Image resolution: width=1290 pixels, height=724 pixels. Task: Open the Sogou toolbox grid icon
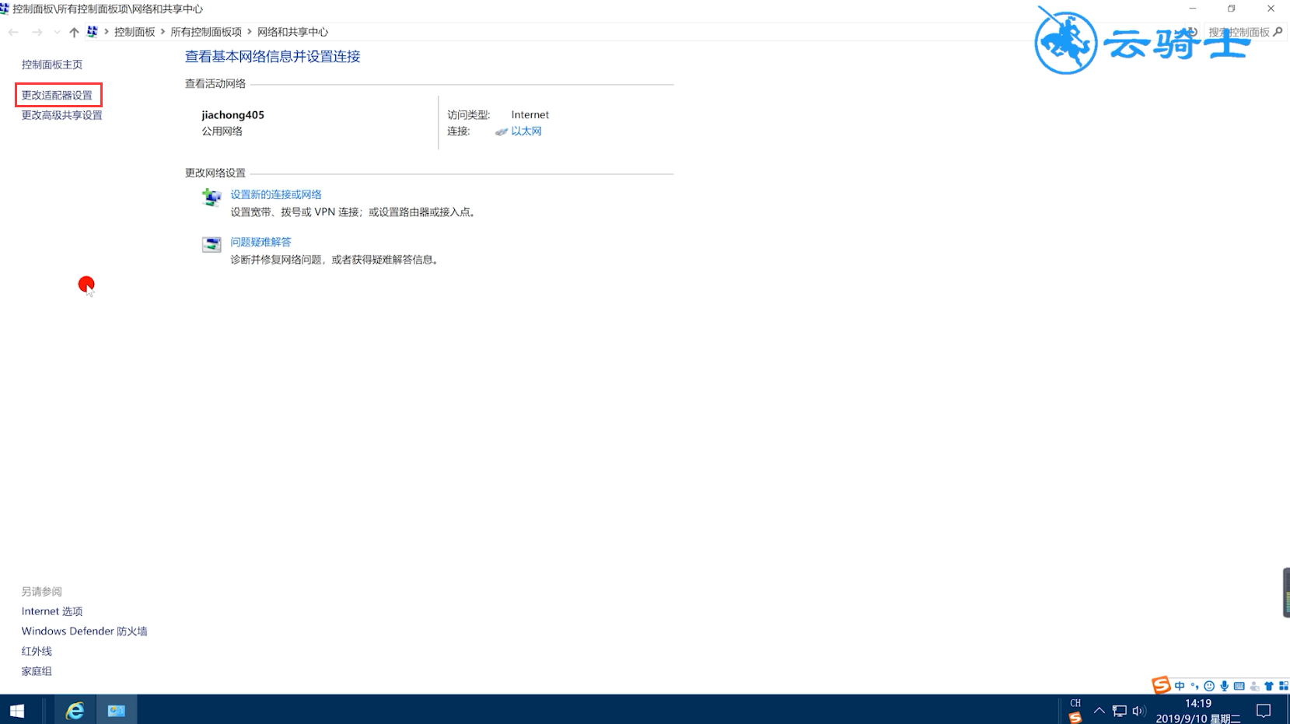pyautogui.click(x=1283, y=686)
